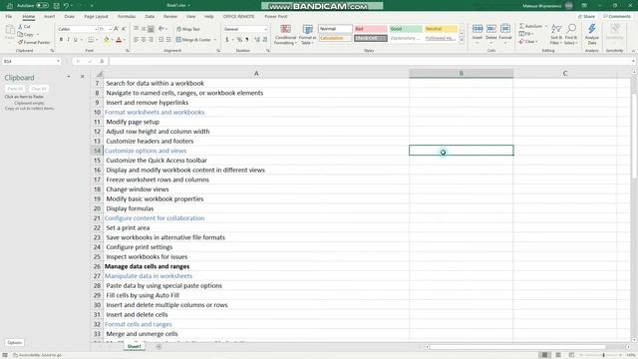Viewport: 638px width, 359px height.
Task: Open the Data ribbon tab
Action: 150,16
